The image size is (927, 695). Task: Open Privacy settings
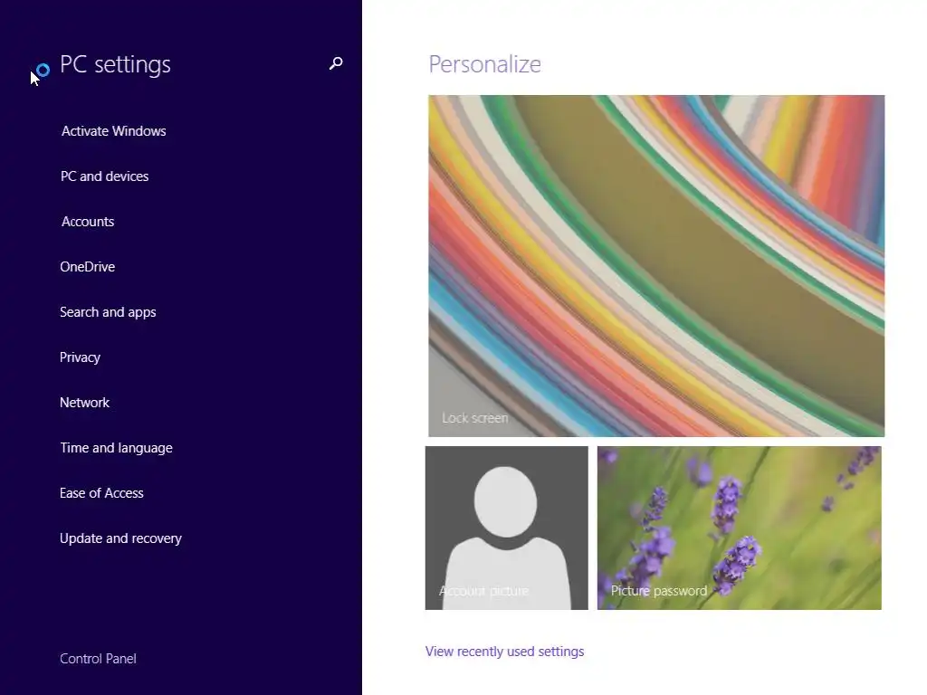point(80,357)
